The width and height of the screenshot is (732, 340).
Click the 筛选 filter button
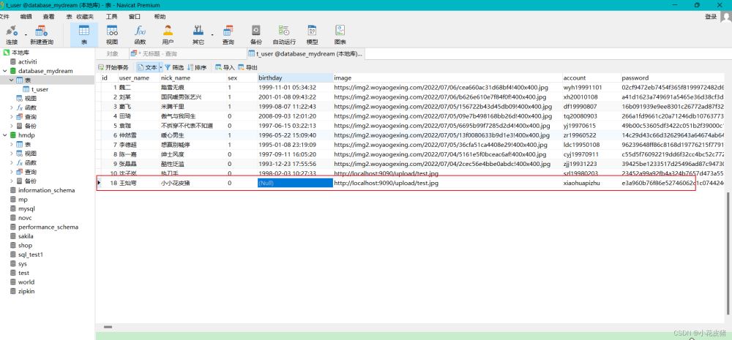pos(174,67)
